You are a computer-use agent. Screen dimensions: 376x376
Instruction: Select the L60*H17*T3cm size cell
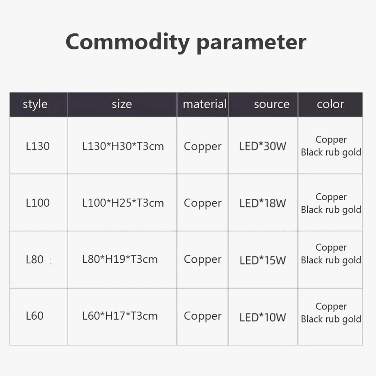(120, 316)
